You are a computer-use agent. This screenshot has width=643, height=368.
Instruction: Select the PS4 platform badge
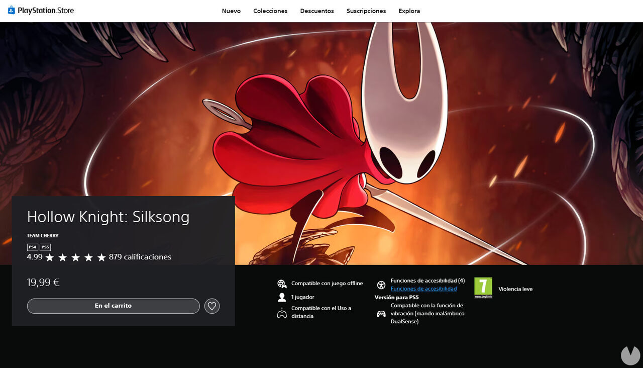32,247
